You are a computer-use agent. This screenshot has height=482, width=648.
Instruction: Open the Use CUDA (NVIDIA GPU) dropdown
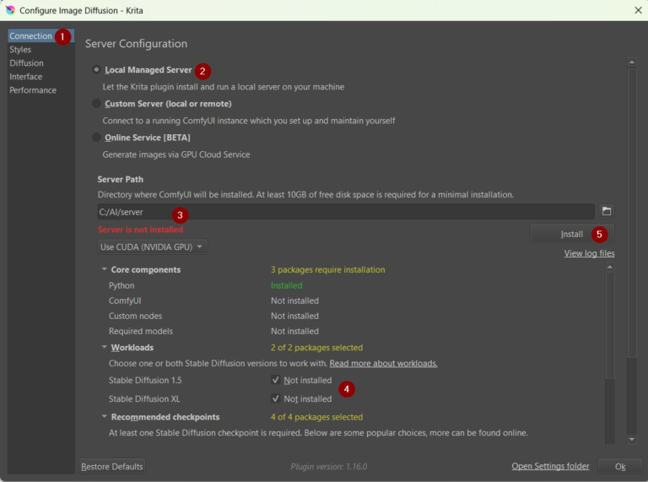(x=152, y=247)
